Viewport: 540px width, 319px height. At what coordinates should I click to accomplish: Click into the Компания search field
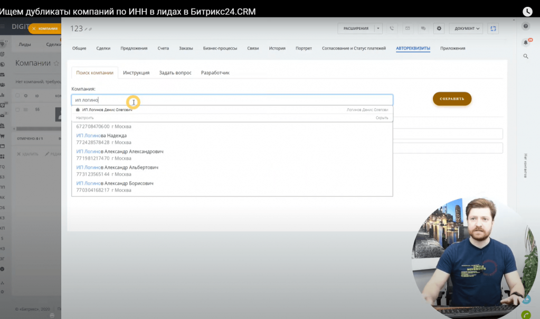[232, 100]
